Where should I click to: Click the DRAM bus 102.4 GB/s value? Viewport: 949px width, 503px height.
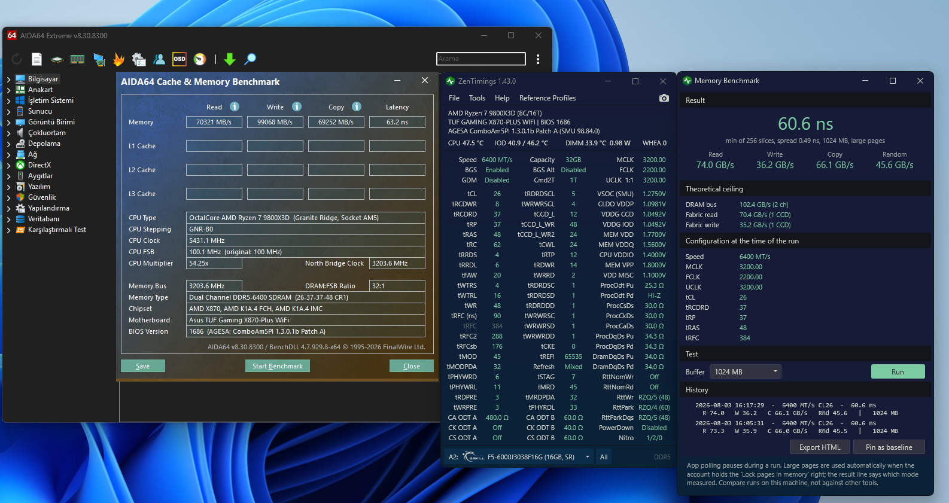pyautogui.click(x=764, y=205)
